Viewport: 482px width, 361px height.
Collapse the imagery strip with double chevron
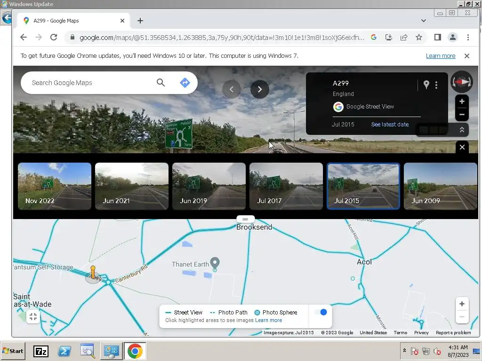pyautogui.click(x=462, y=130)
